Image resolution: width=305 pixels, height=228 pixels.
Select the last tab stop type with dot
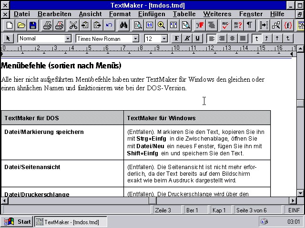coord(288,38)
